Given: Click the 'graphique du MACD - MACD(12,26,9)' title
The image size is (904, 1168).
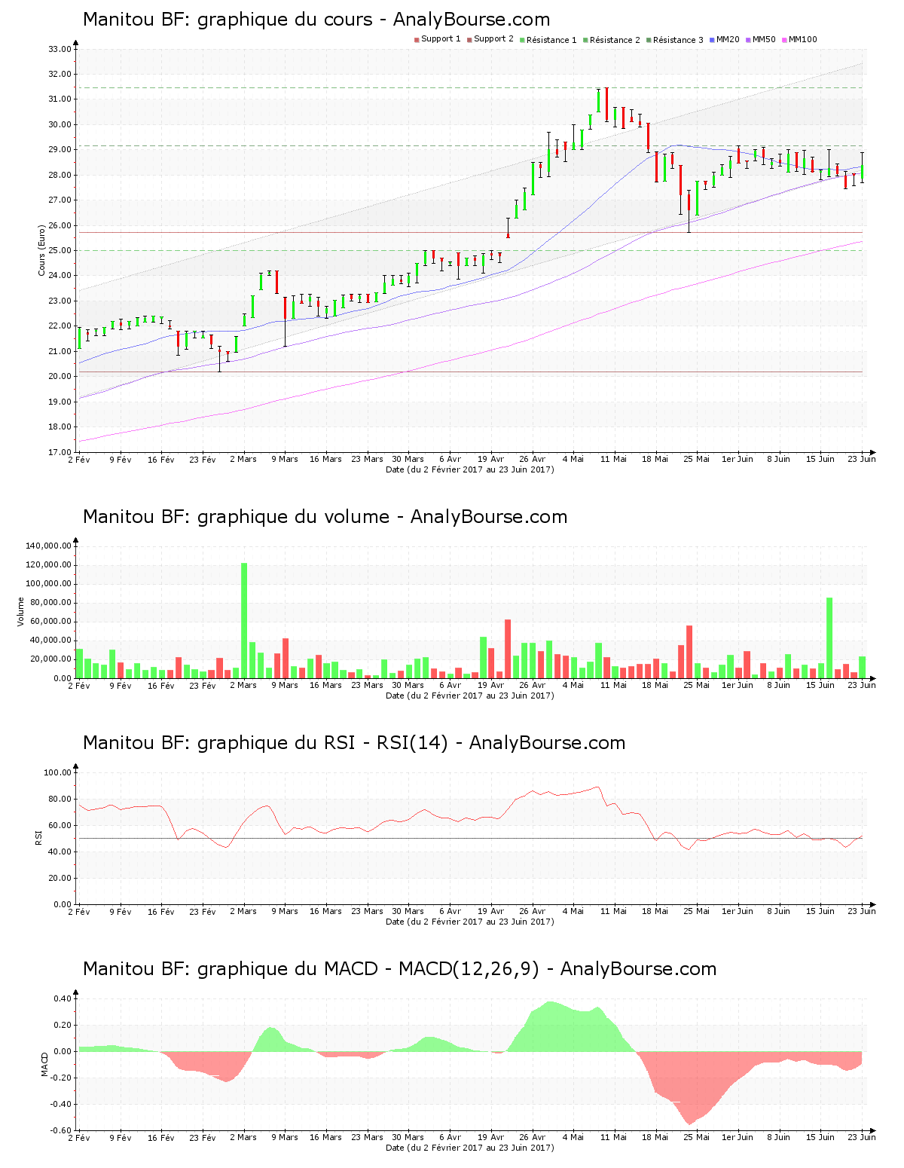Looking at the screenshot, I should click(399, 969).
